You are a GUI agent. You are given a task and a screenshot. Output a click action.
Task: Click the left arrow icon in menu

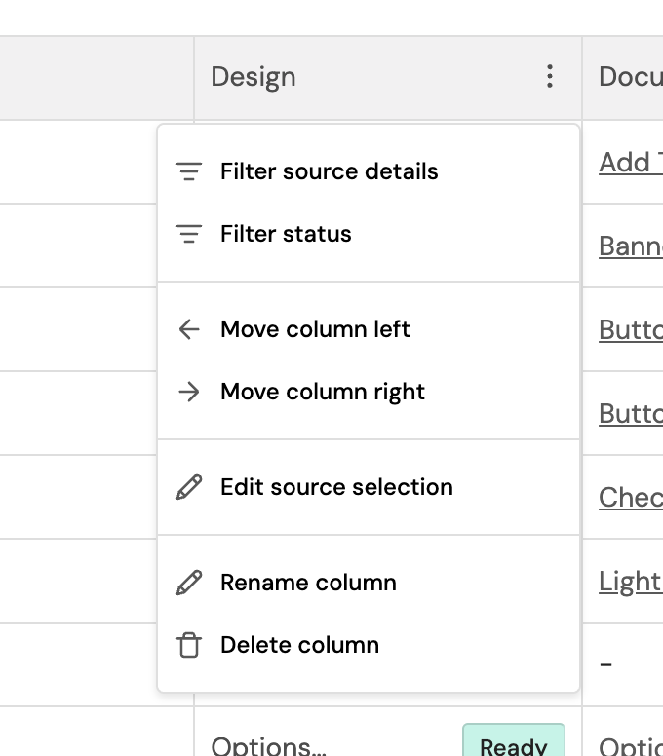coord(189,330)
